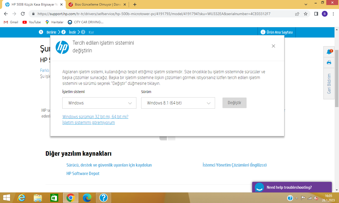Screen dimensions: 339x203
Task: Go forward in browser history
Action: coord(14,14)
